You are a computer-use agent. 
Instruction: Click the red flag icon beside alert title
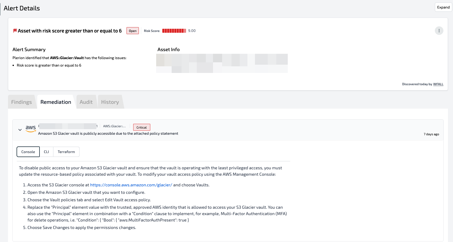15,31
